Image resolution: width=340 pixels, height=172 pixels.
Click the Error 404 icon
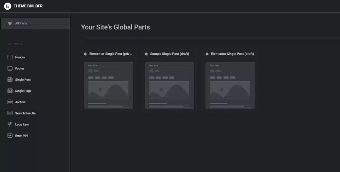10,135
